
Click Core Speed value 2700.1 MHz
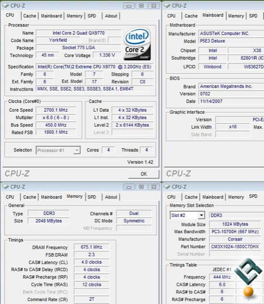56,110
